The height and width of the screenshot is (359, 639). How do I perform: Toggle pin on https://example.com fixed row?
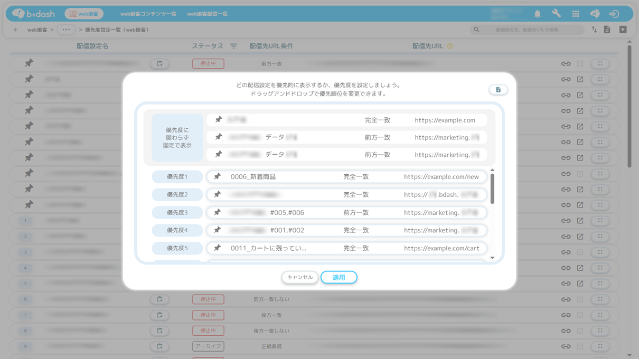click(x=218, y=120)
